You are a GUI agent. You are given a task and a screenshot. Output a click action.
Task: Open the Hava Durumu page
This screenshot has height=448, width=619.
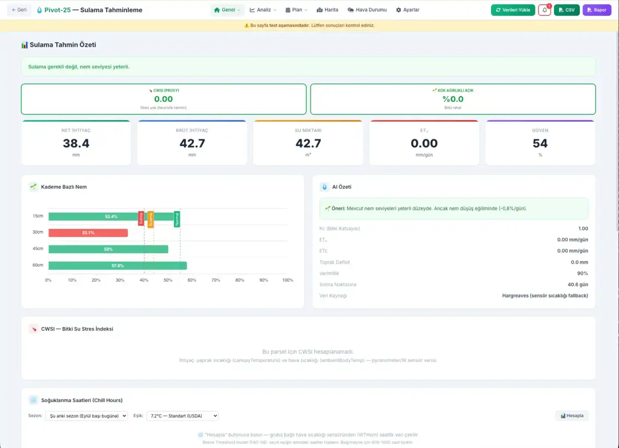coord(367,10)
